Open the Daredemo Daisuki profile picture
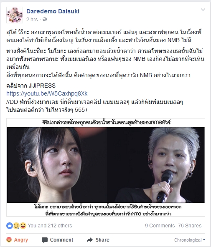 point(15,15)
